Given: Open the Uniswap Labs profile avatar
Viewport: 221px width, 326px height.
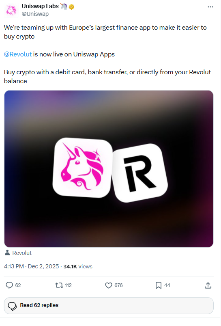Looking at the screenshot, I should pos(11,10).
